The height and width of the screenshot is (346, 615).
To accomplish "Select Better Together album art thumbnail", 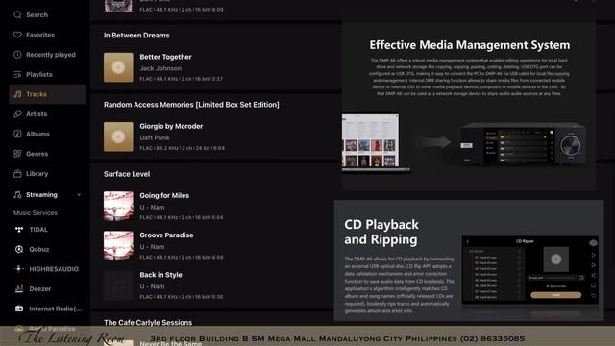I will [118, 67].
